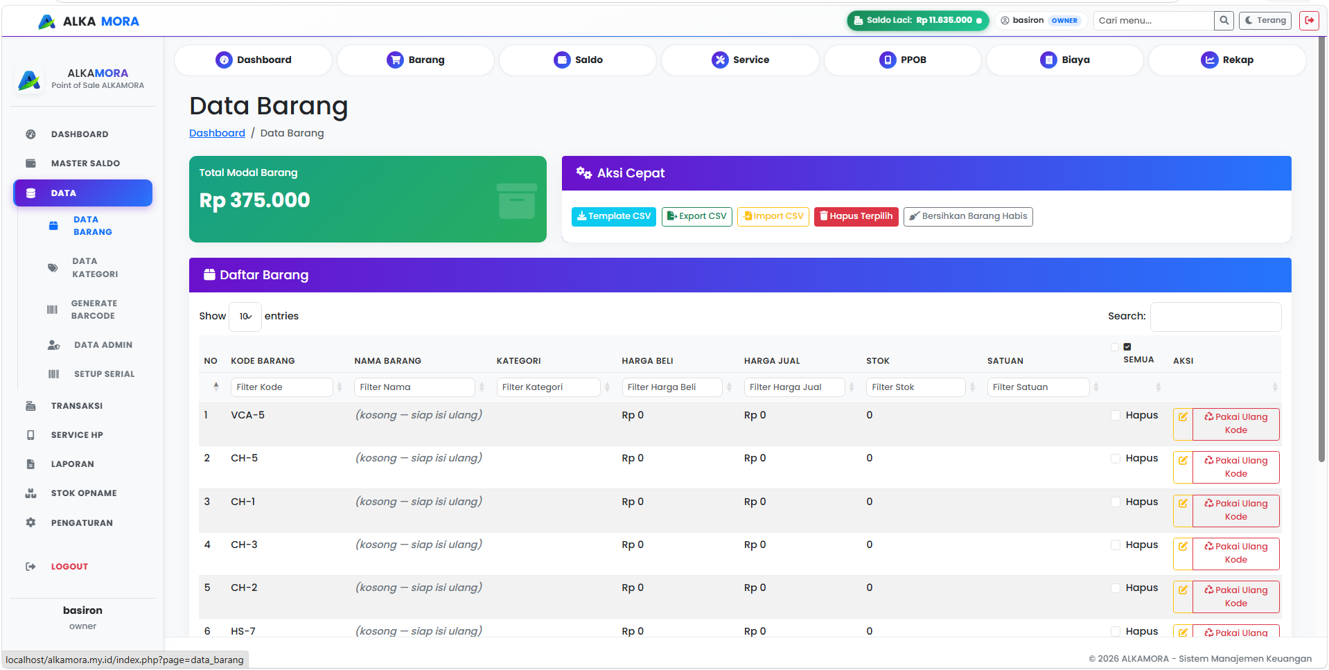Click Pakai Ulang Kode for CH-3
The height and width of the screenshot is (670, 1329).
1235,553
